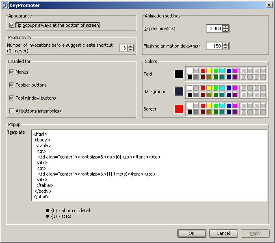Pick red in Border color palette
This screenshot has height=243, width=275.
203,106
